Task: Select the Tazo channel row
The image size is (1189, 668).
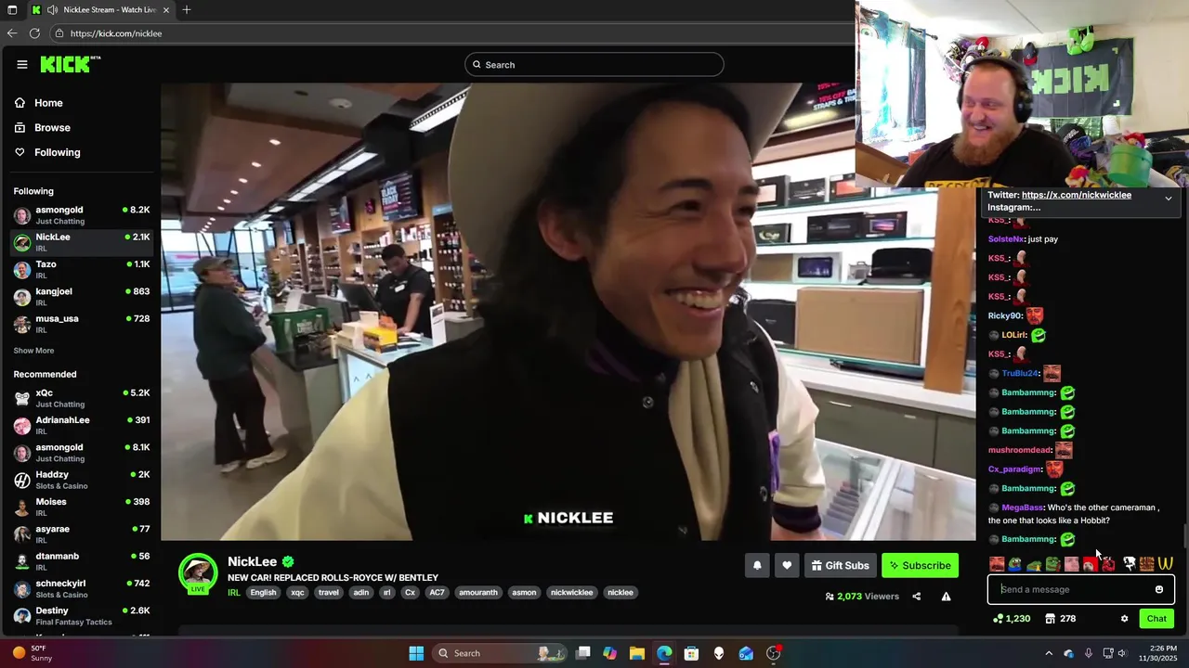Action: pyautogui.click(x=81, y=269)
